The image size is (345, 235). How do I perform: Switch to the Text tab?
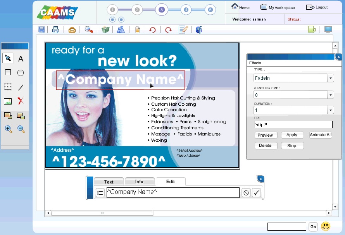[x=109, y=182]
